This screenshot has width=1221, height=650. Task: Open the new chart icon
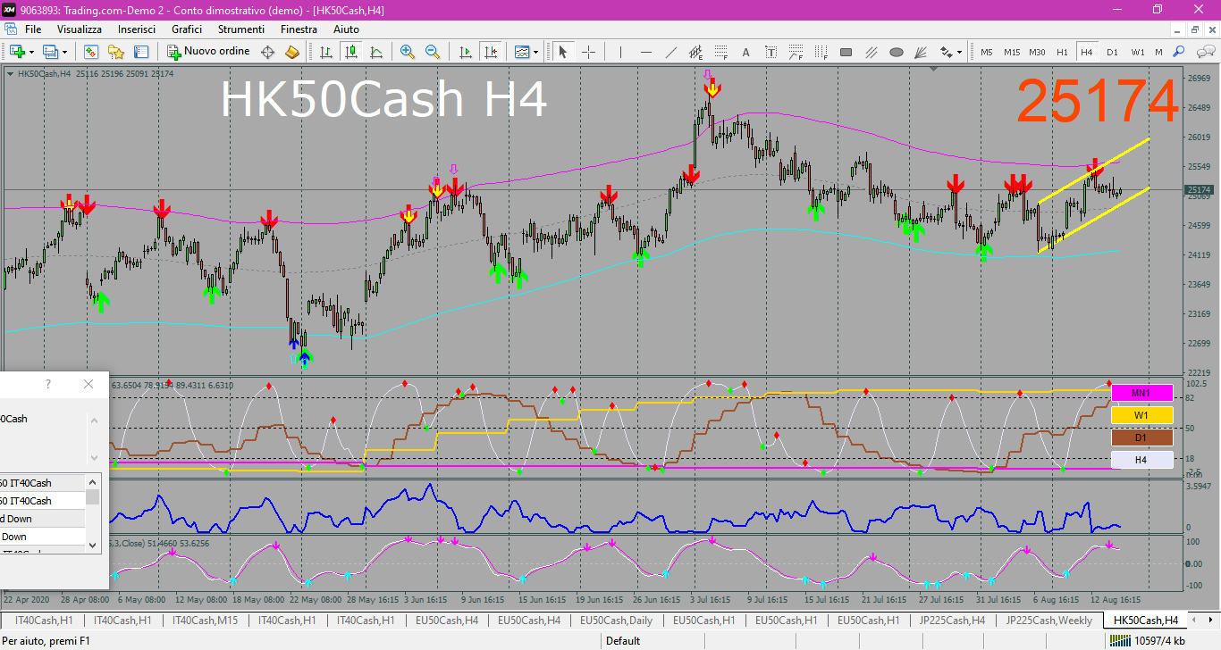pyautogui.click(x=17, y=52)
